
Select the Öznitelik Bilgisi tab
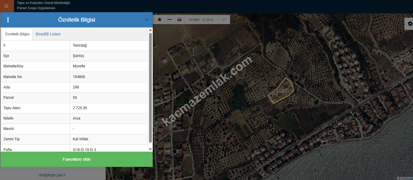pyautogui.click(x=17, y=34)
